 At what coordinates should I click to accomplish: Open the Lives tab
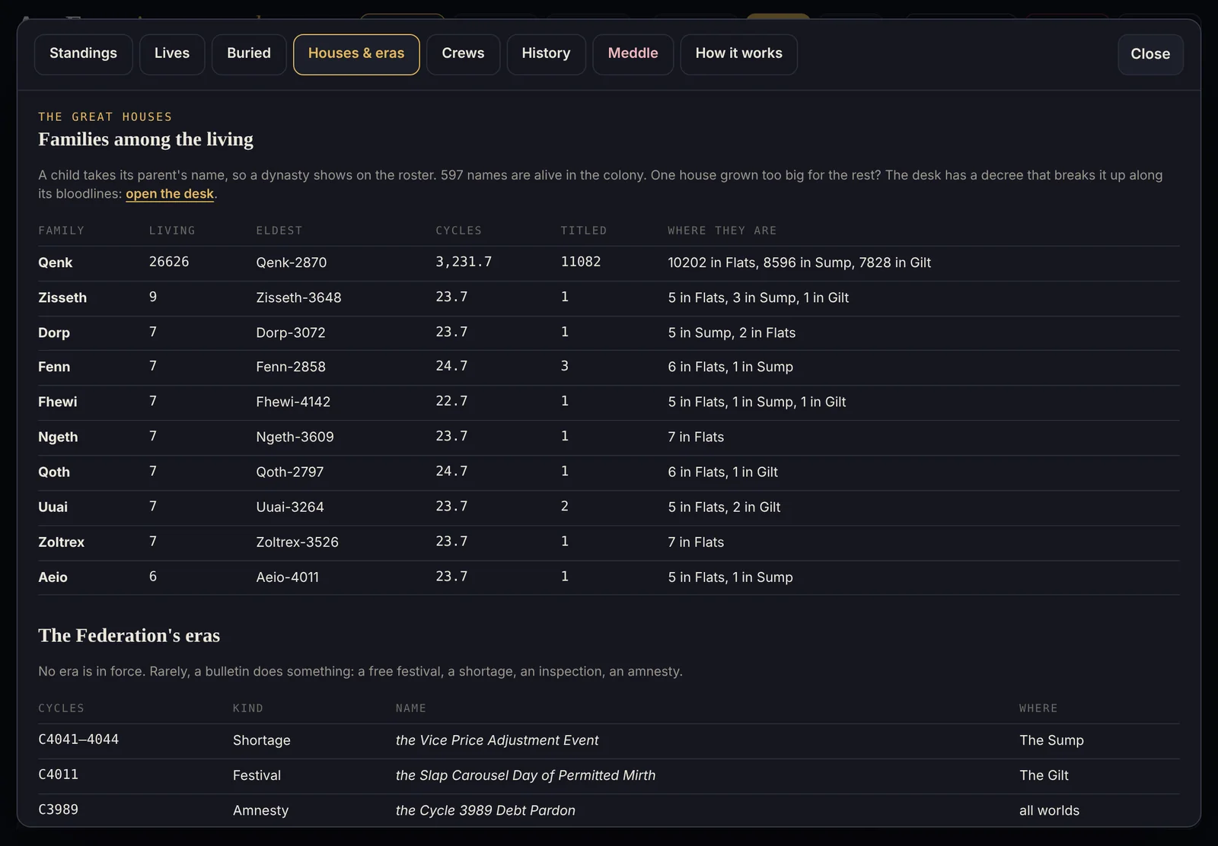pyautogui.click(x=172, y=54)
